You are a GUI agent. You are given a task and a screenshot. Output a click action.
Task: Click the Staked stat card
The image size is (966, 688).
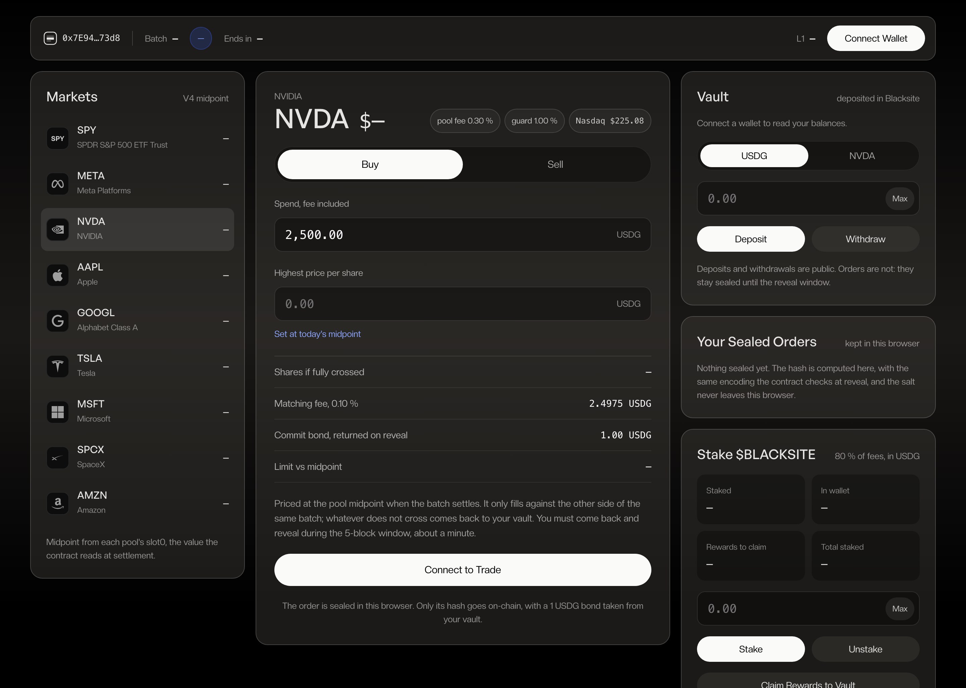click(x=751, y=499)
